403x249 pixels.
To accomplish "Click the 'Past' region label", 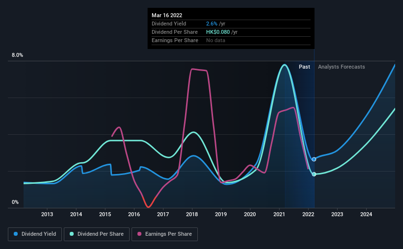I will 304,67.
